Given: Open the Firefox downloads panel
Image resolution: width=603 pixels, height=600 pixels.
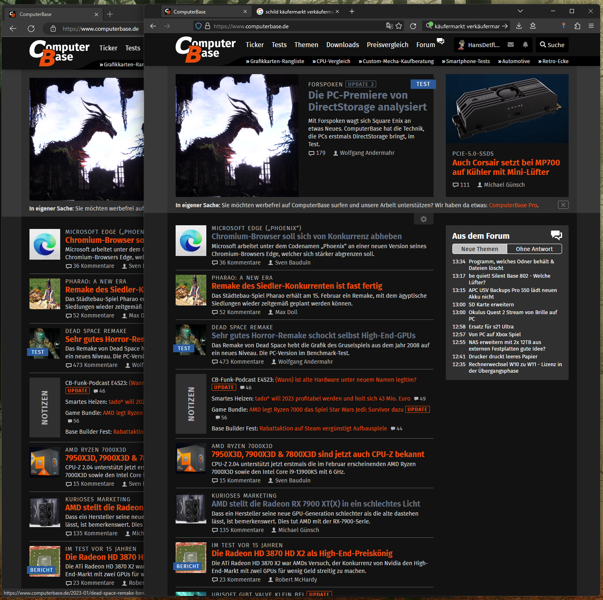Looking at the screenshot, I should [x=519, y=26].
